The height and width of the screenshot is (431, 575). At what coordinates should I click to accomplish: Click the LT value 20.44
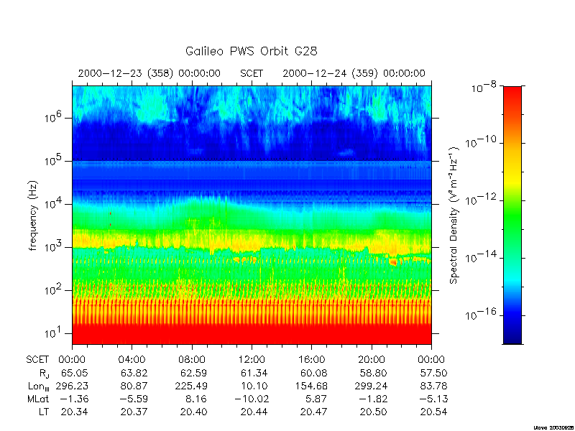click(x=254, y=412)
